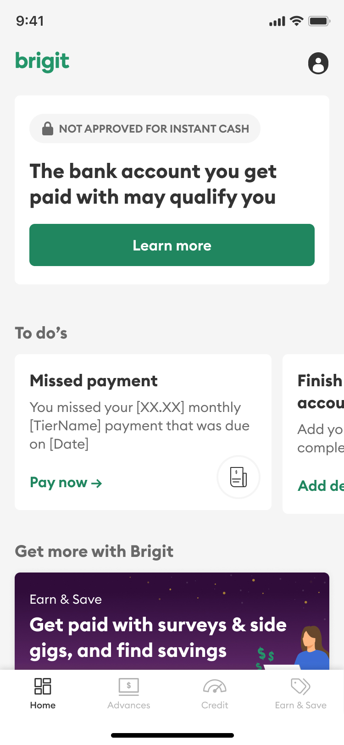Open the purple Earn & Save banner headline
This screenshot has width=344, height=745.
[x=158, y=638]
